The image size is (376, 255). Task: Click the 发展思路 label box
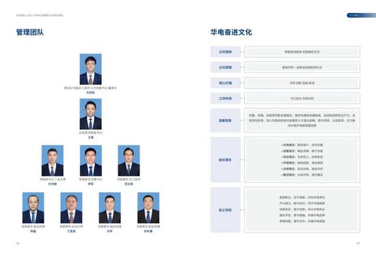226,120
